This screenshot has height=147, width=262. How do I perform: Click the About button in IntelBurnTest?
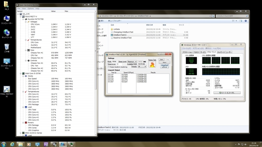coord(164,62)
